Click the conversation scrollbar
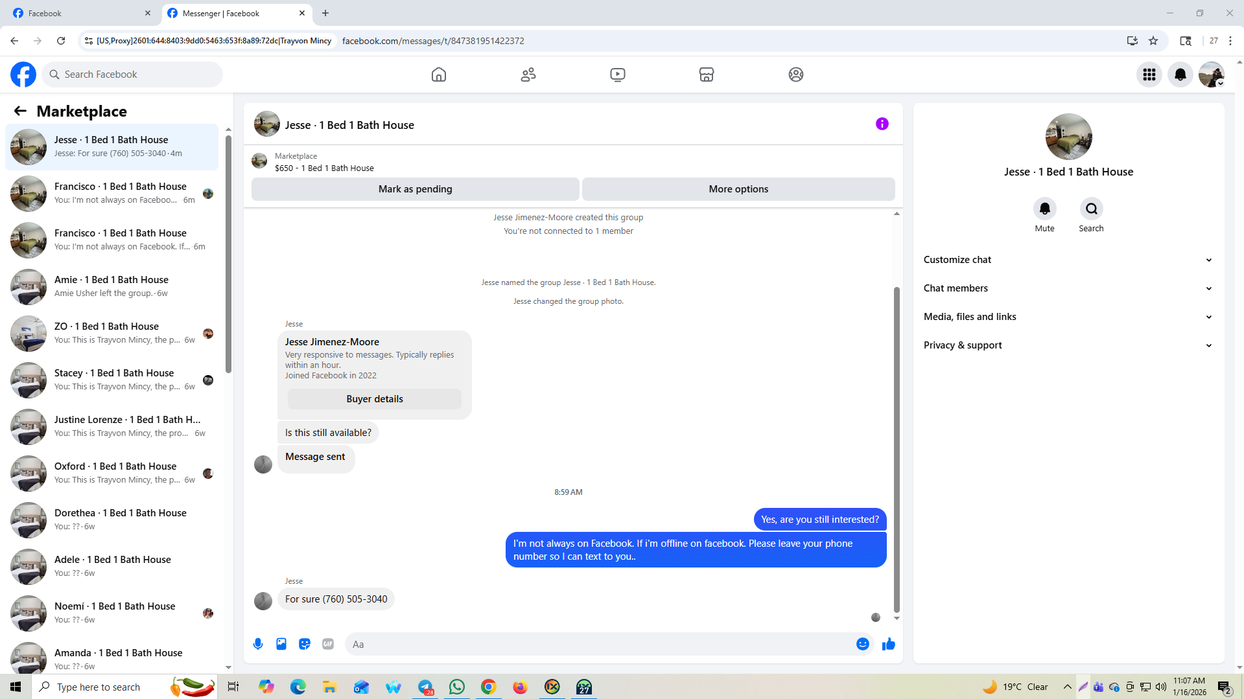 (897, 450)
